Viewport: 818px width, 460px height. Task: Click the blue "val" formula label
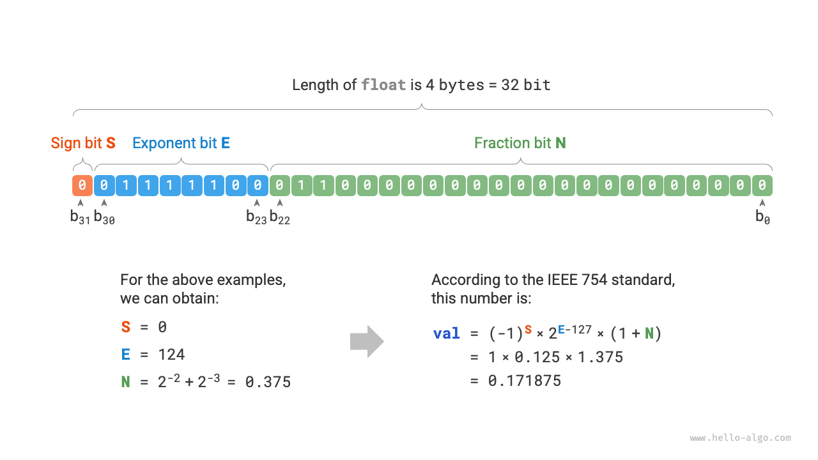447,333
